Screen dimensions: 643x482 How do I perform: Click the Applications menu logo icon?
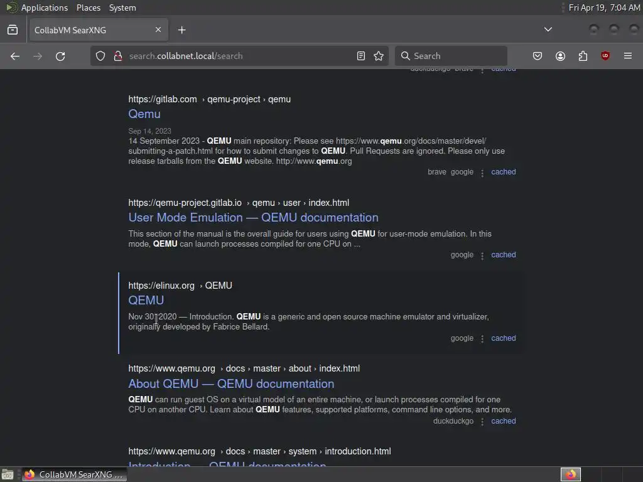12,8
